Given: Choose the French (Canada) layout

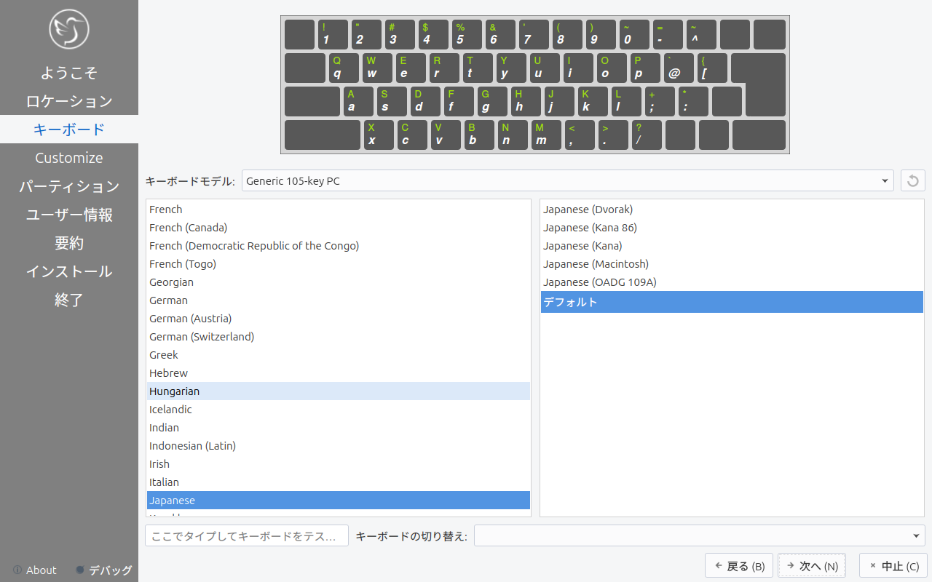Looking at the screenshot, I should pos(339,228).
